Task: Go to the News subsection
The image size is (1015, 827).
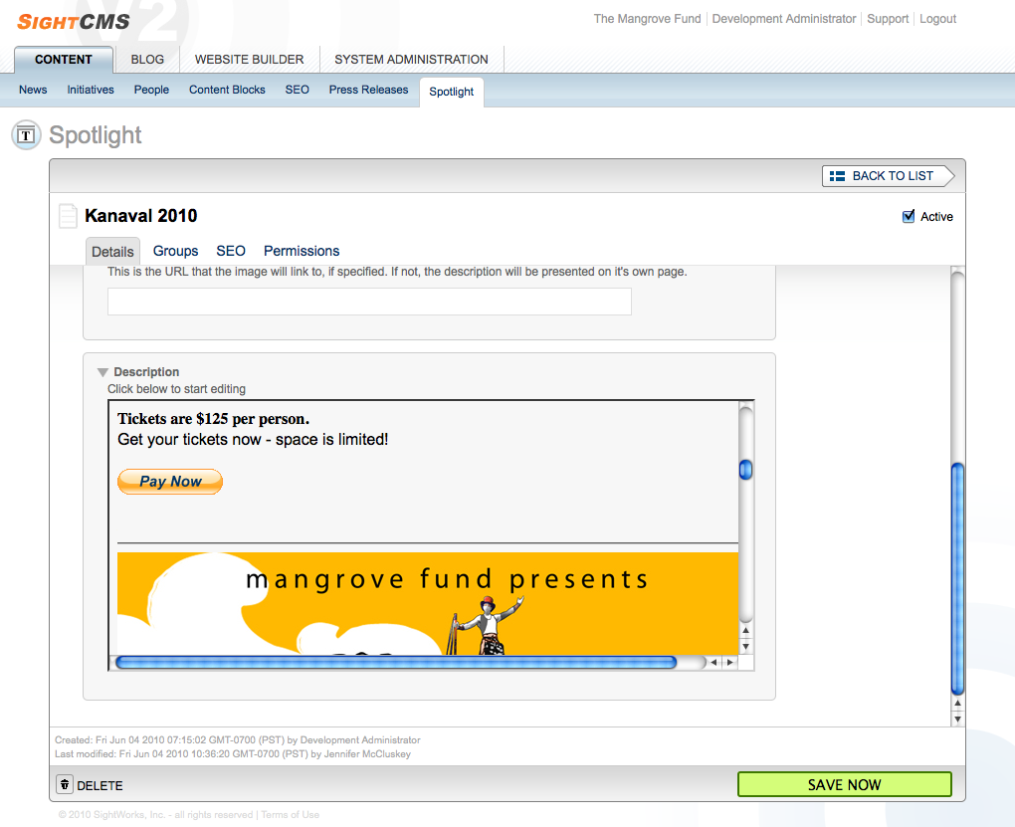Action: coord(33,90)
